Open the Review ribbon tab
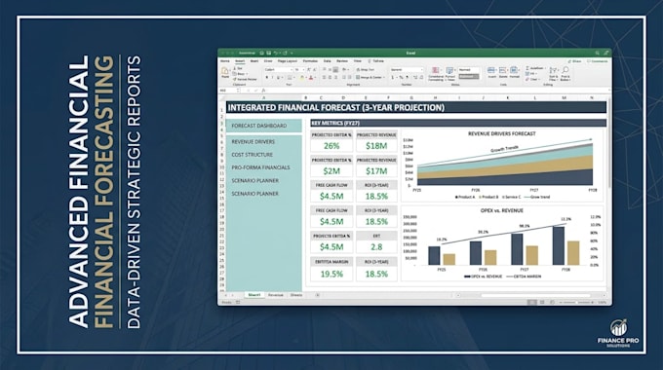The image size is (663, 370). (x=342, y=60)
